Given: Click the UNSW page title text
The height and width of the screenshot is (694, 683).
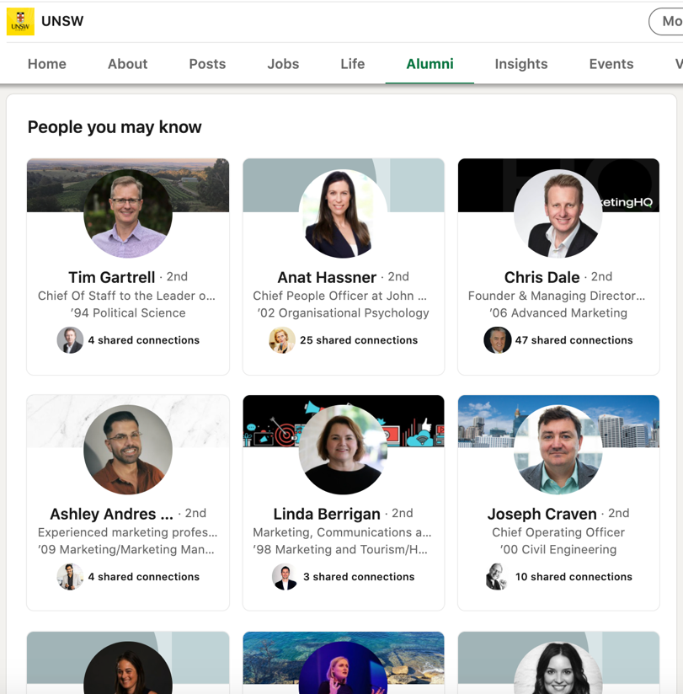Looking at the screenshot, I should click(x=62, y=21).
